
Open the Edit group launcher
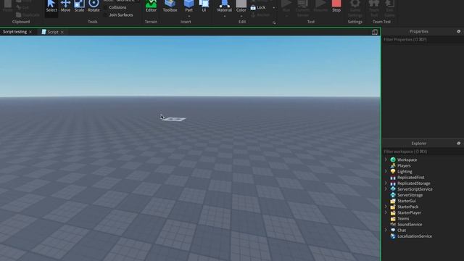[x=274, y=22]
